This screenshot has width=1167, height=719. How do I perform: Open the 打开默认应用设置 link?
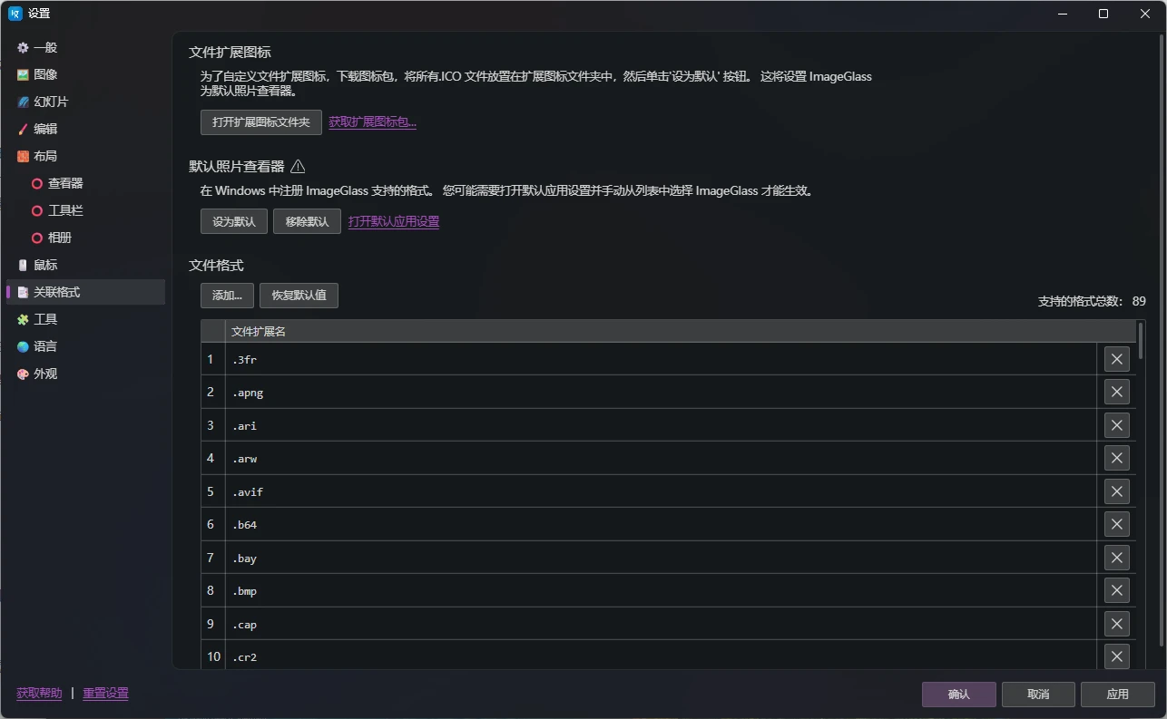(x=394, y=221)
